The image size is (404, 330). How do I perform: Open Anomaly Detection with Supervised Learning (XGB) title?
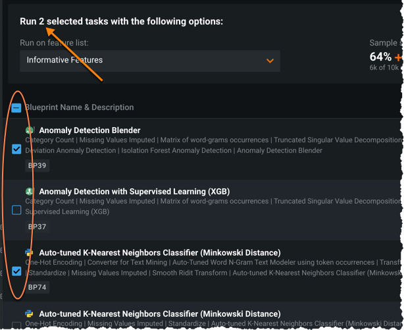coord(134,192)
